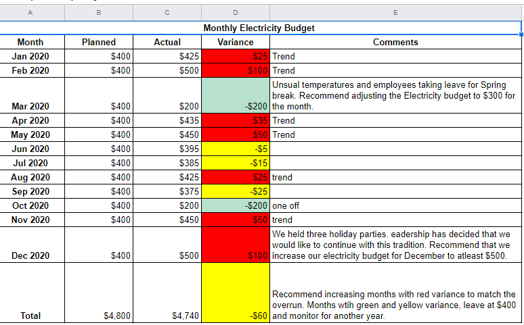Select Mar 2020 actual $200 cell
Image resolution: width=524 pixels, height=325 pixels.
coord(167,95)
